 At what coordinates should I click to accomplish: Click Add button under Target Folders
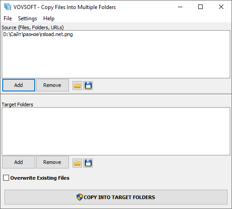coord(18,162)
